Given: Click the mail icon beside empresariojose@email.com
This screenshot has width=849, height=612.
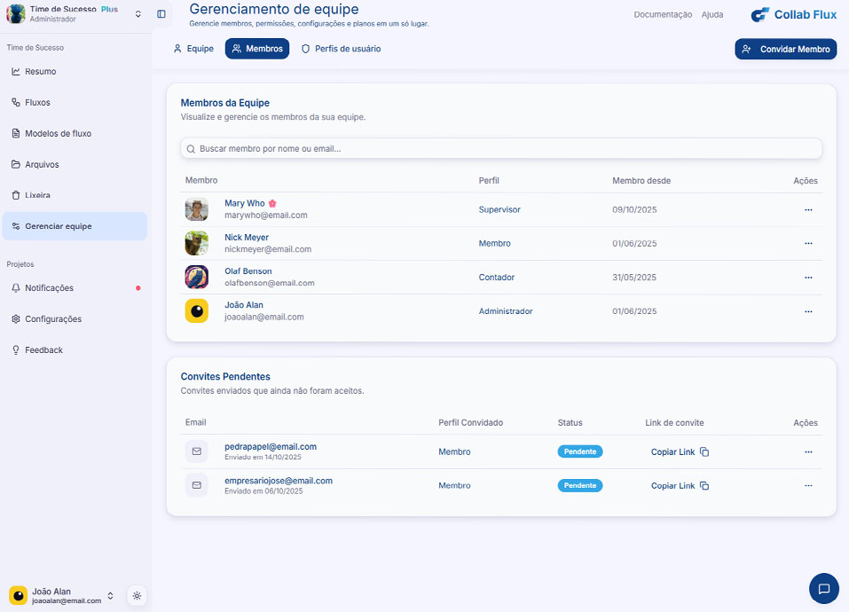Looking at the screenshot, I should click(x=196, y=486).
